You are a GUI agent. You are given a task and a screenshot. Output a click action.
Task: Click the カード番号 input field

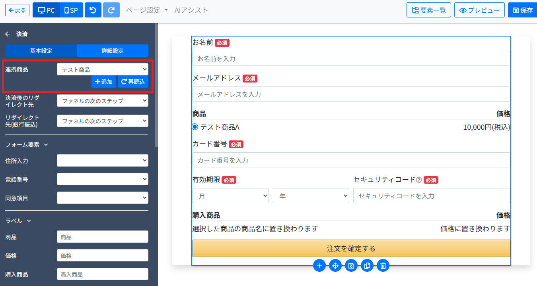[x=351, y=160]
